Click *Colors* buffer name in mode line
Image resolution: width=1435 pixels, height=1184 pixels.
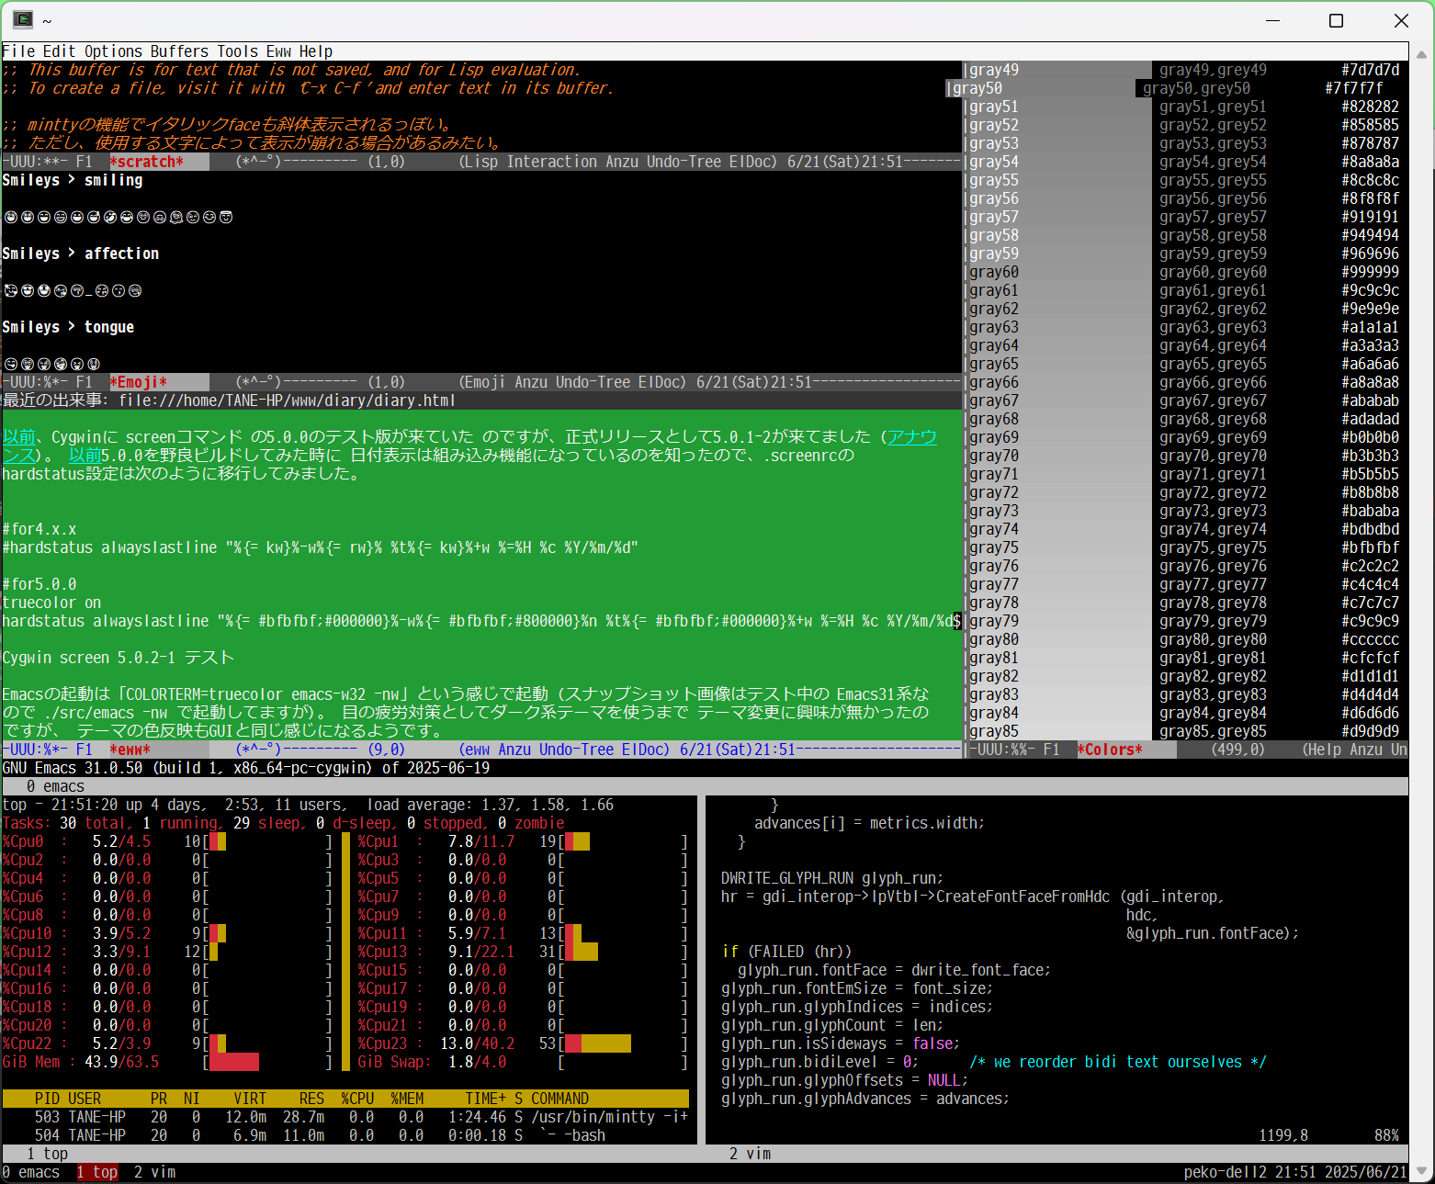1110,750
